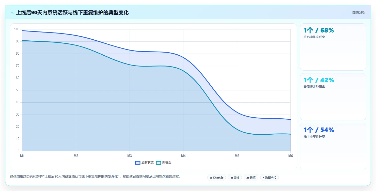Screen dimensions: 376x191
Task: Click the 表格 tag button
Action: click(x=235, y=178)
